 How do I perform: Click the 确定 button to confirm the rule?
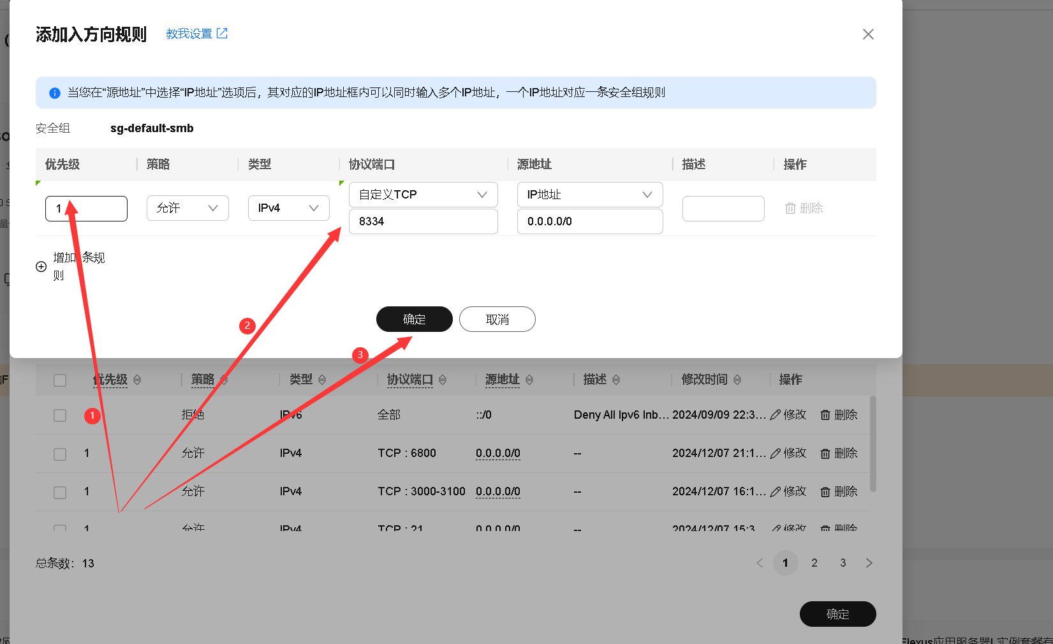pos(414,319)
